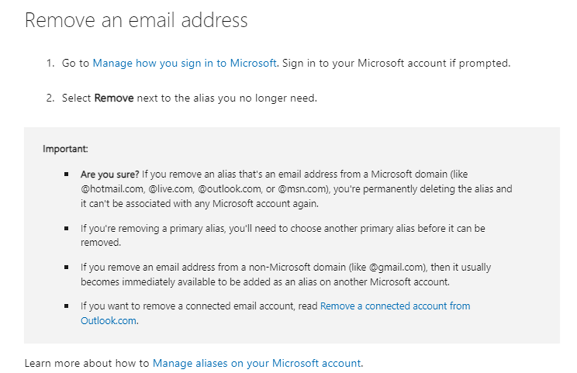
Task: Click the next to the alias instruction text
Action: [x=225, y=98]
